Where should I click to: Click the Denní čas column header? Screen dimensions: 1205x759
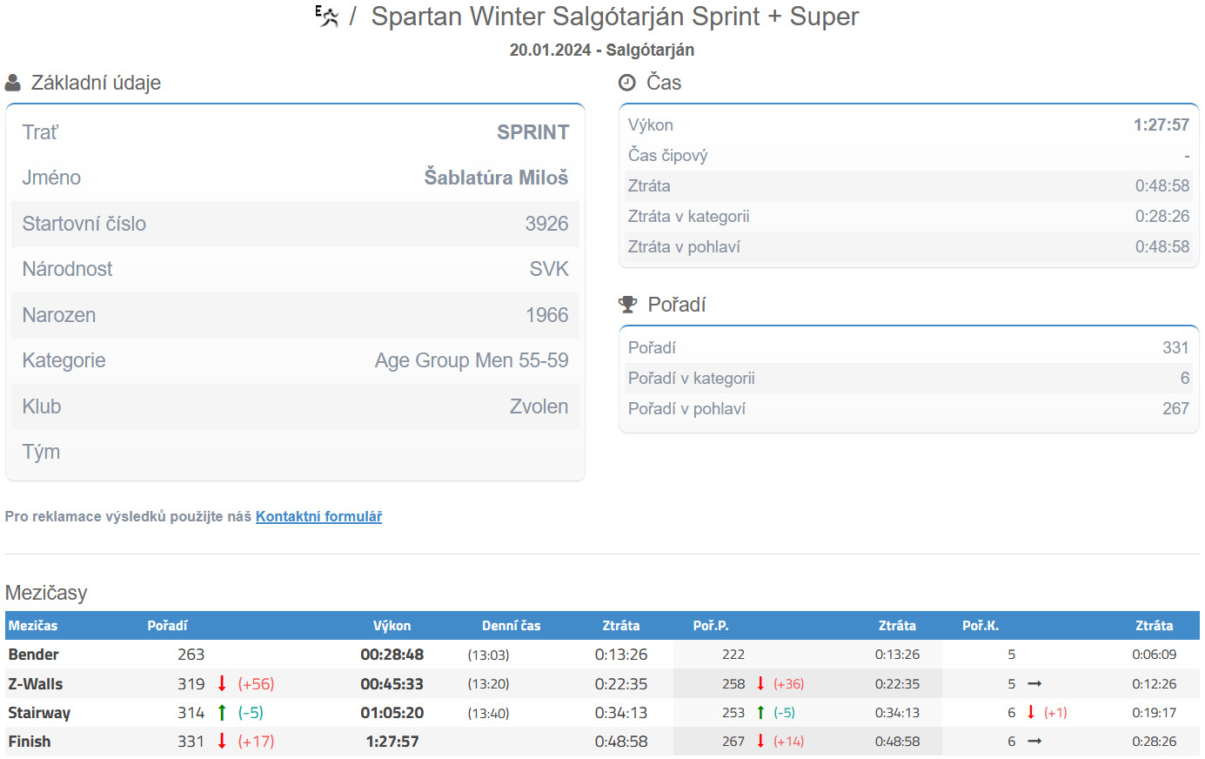point(511,625)
